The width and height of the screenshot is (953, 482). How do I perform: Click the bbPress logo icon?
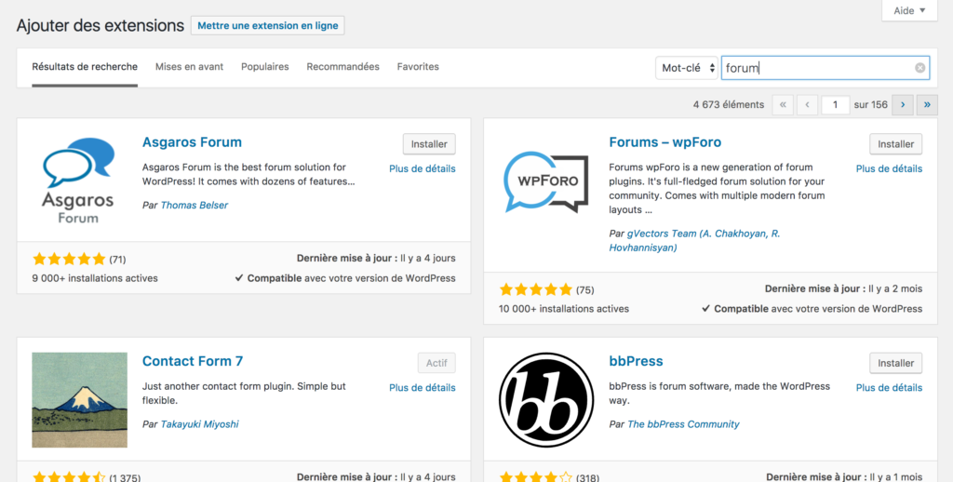click(x=545, y=400)
